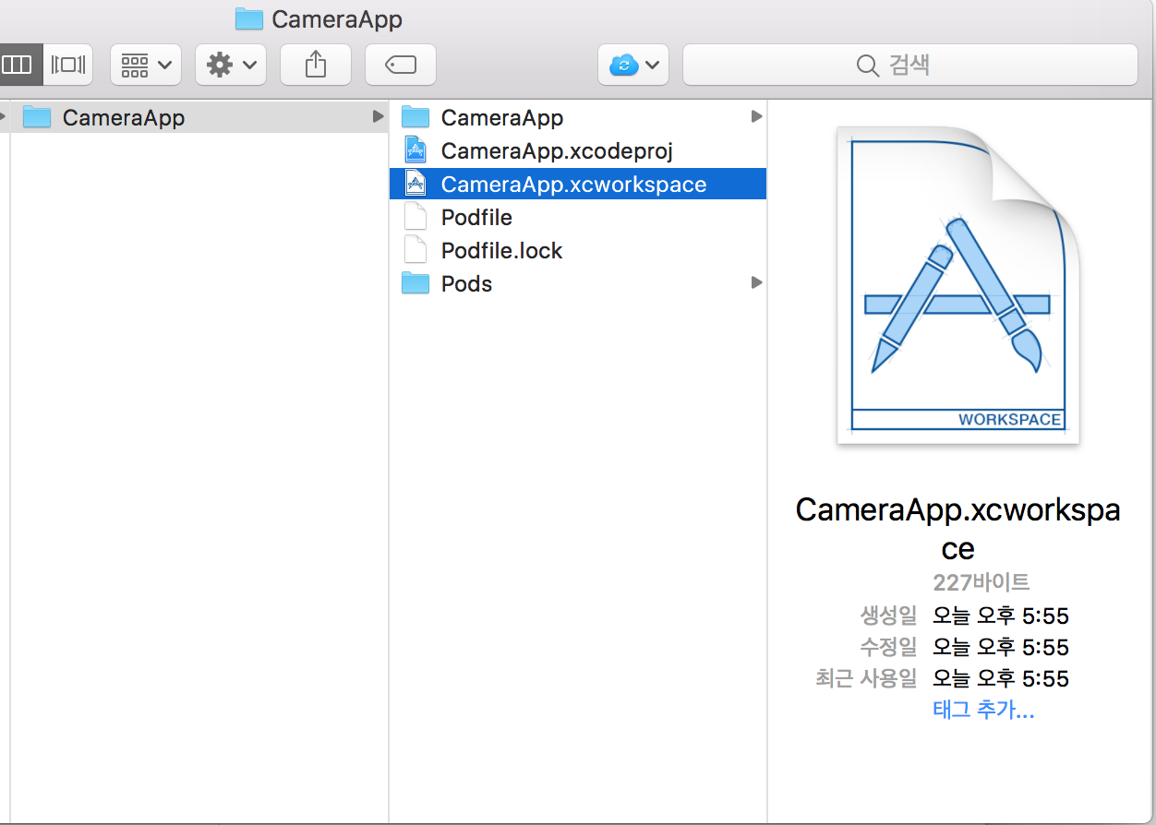Switch to column view mode
This screenshot has width=1156, height=825.
[18, 65]
